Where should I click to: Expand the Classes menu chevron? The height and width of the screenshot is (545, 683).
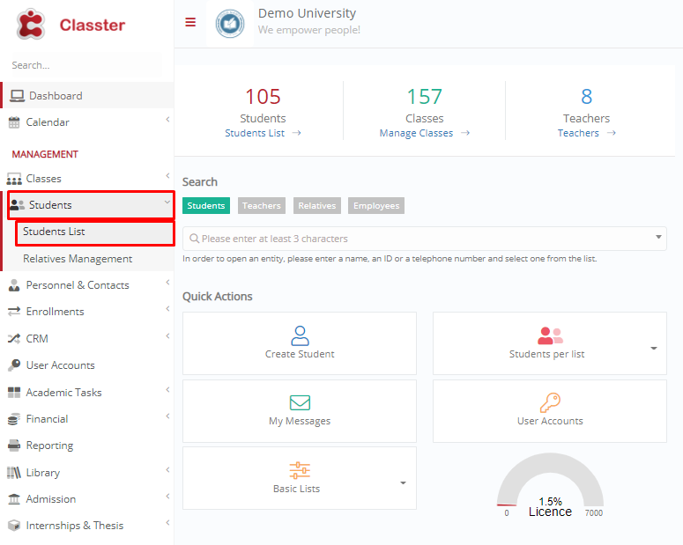pos(167,176)
